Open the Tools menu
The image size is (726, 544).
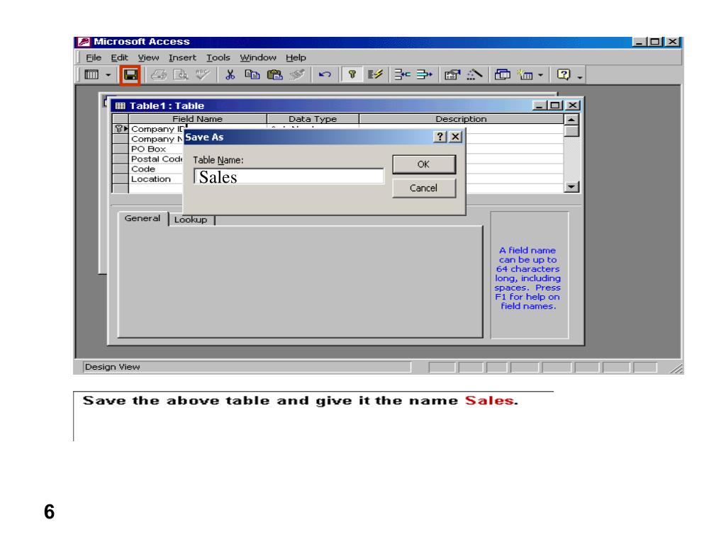click(218, 58)
